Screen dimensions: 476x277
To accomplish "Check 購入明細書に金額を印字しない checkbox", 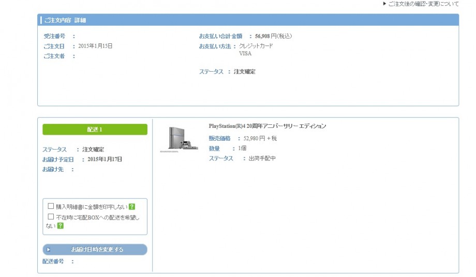I will tap(51, 206).
